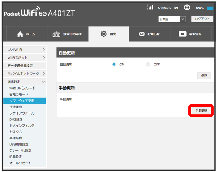Open ファイアウォール in the sidebar

coord(22,113)
